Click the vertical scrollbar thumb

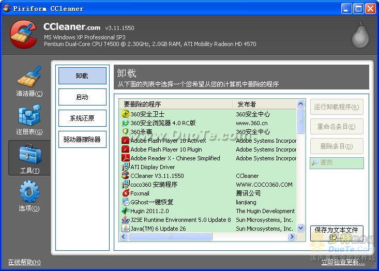[x=301, y=121]
